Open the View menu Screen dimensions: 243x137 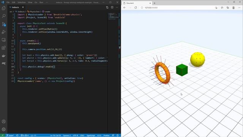[x=30, y=2]
